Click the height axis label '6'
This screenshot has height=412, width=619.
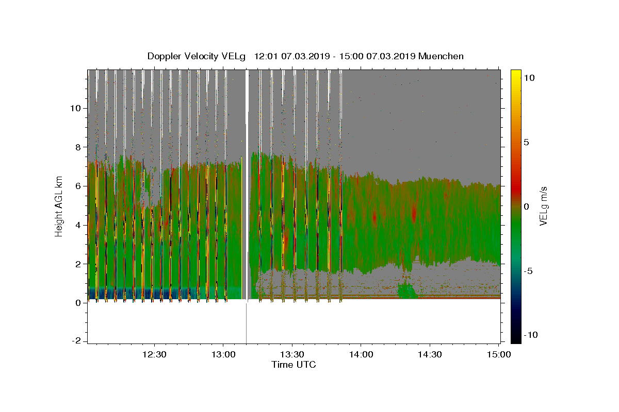pos(79,186)
